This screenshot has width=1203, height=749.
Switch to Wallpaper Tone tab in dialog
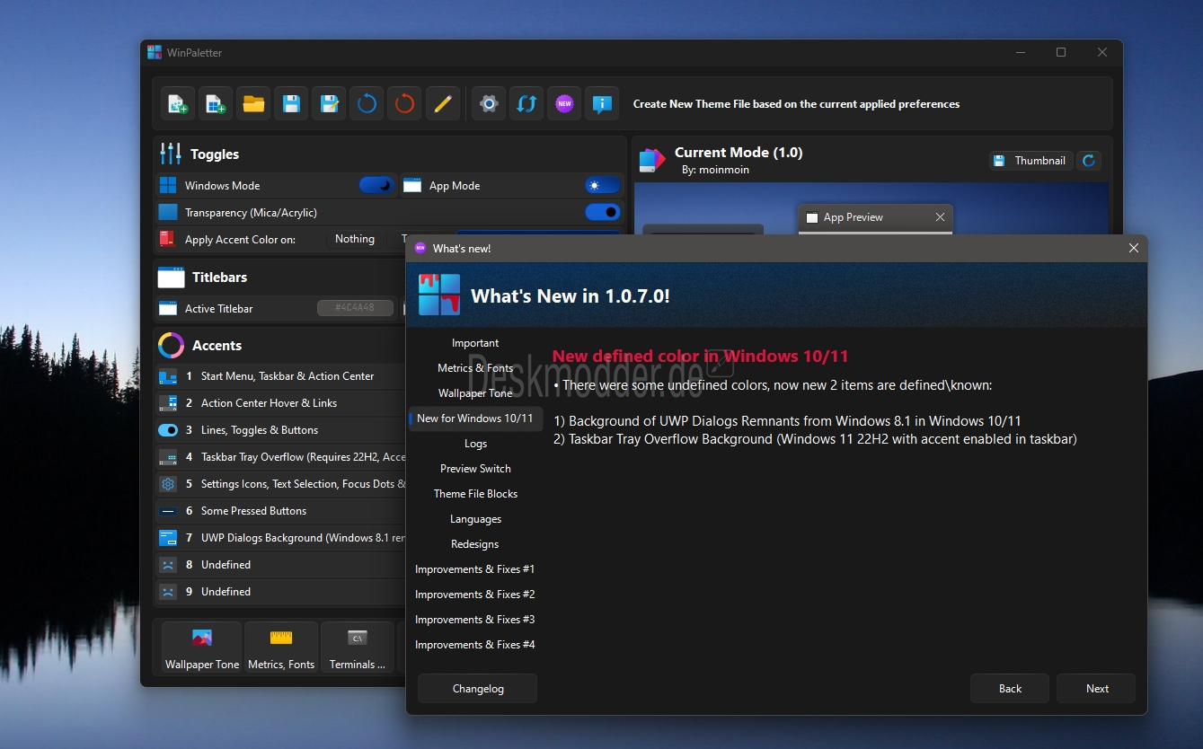coord(475,393)
